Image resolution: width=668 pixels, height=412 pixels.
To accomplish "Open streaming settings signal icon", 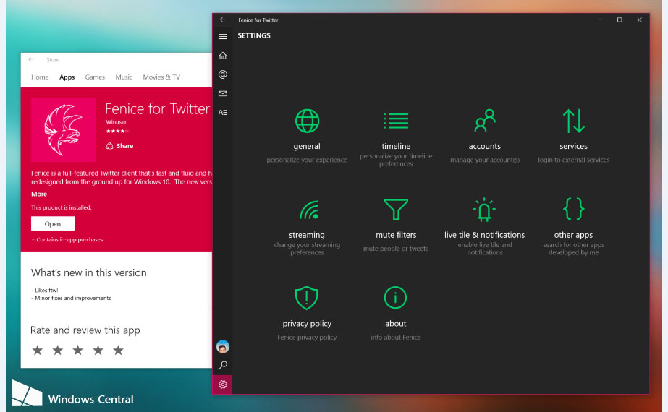I will point(309,210).
